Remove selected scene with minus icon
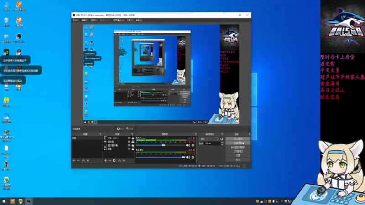 (x=78, y=161)
